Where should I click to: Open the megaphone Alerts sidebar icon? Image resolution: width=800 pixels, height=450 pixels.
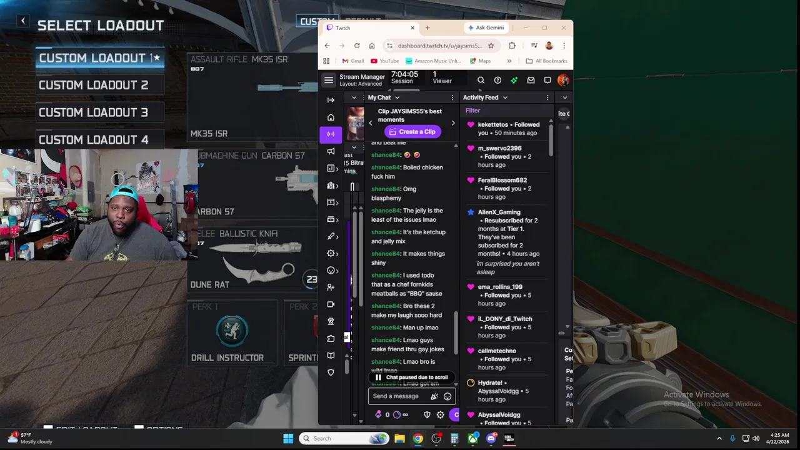click(331, 151)
